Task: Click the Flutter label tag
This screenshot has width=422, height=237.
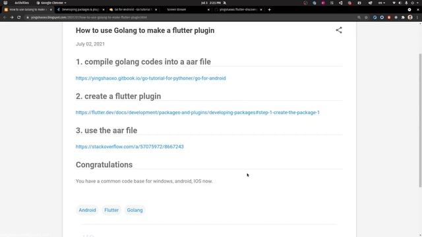Action: [111, 210]
